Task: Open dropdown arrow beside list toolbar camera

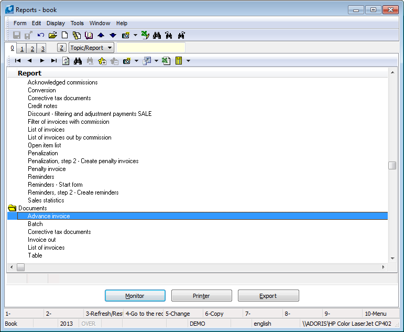Action: pos(137,61)
